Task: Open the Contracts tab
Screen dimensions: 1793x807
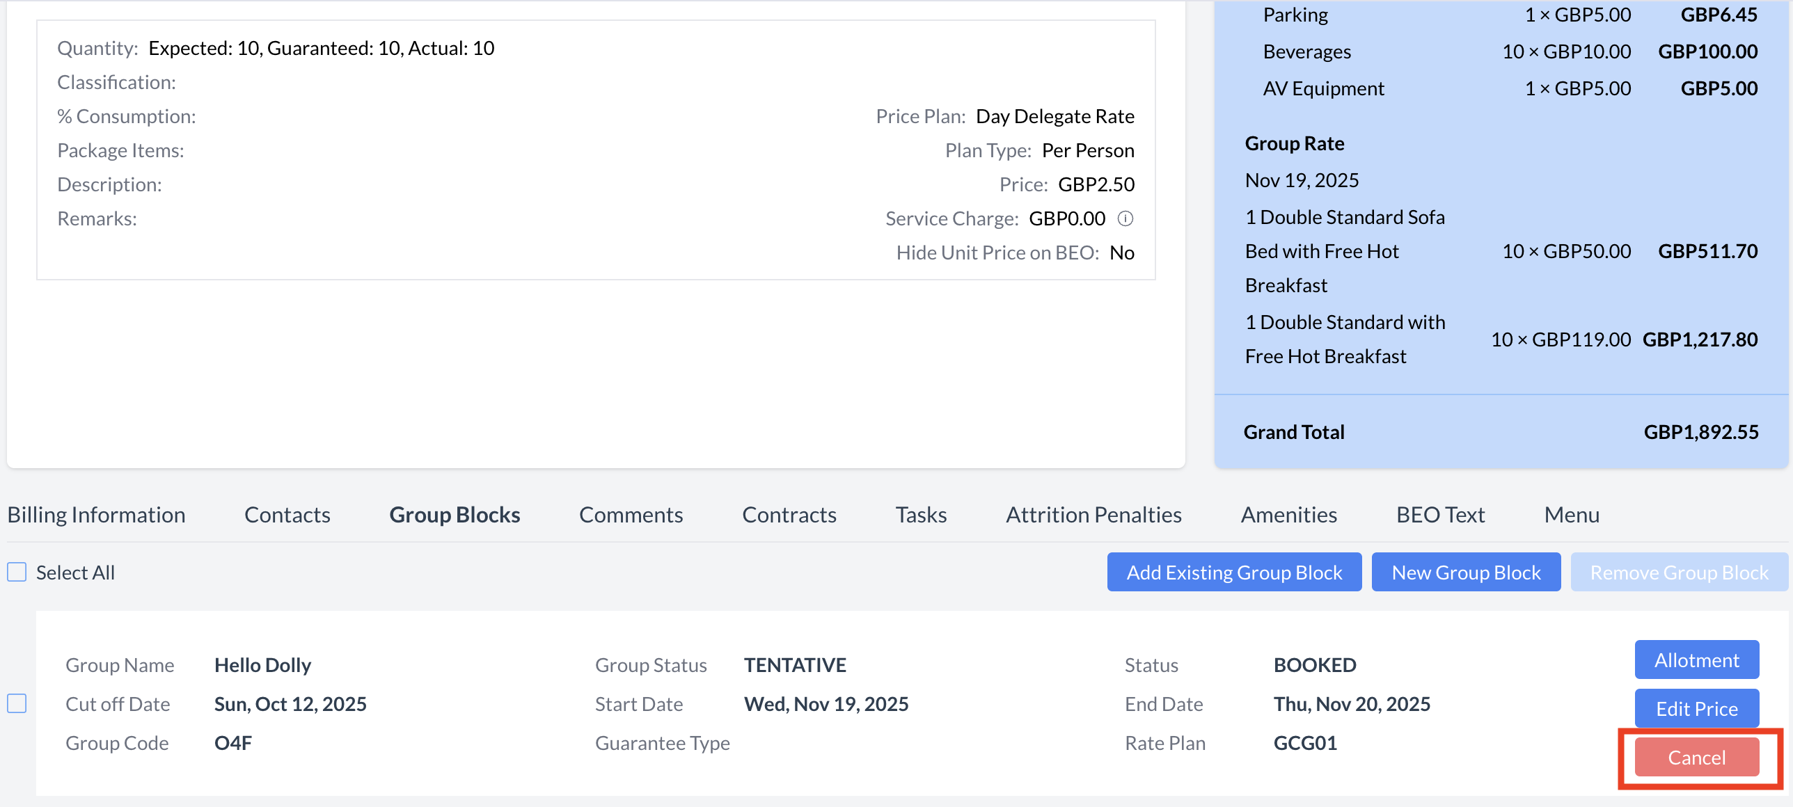Action: pyautogui.click(x=789, y=515)
